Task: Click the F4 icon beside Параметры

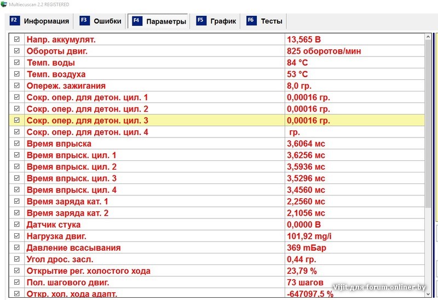Action: [x=136, y=21]
